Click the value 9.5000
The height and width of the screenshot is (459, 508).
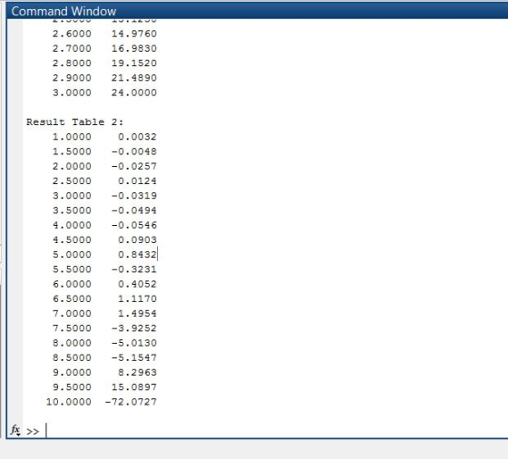click(72, 387)
